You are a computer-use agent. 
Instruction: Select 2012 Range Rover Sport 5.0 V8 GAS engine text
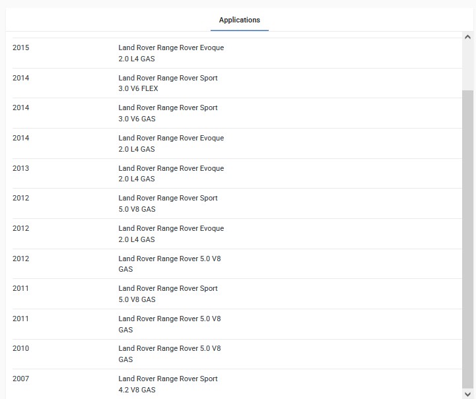coord(137,209)
